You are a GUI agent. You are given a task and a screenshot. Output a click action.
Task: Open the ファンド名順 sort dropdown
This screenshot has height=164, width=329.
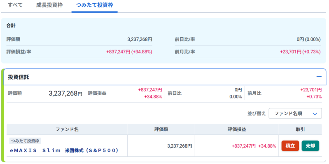pos(295,114)
